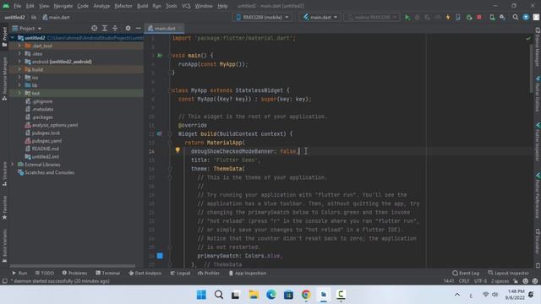
Task: Click the editor vertical scrollbar
Action: [531, 69]
